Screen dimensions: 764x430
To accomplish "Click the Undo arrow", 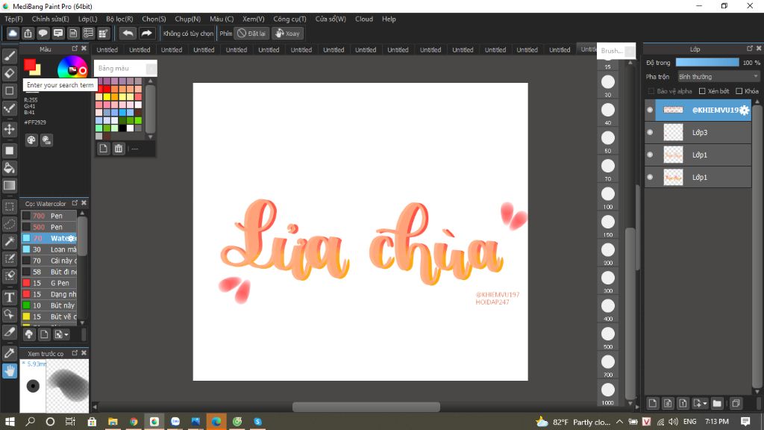I will point(128,33).
